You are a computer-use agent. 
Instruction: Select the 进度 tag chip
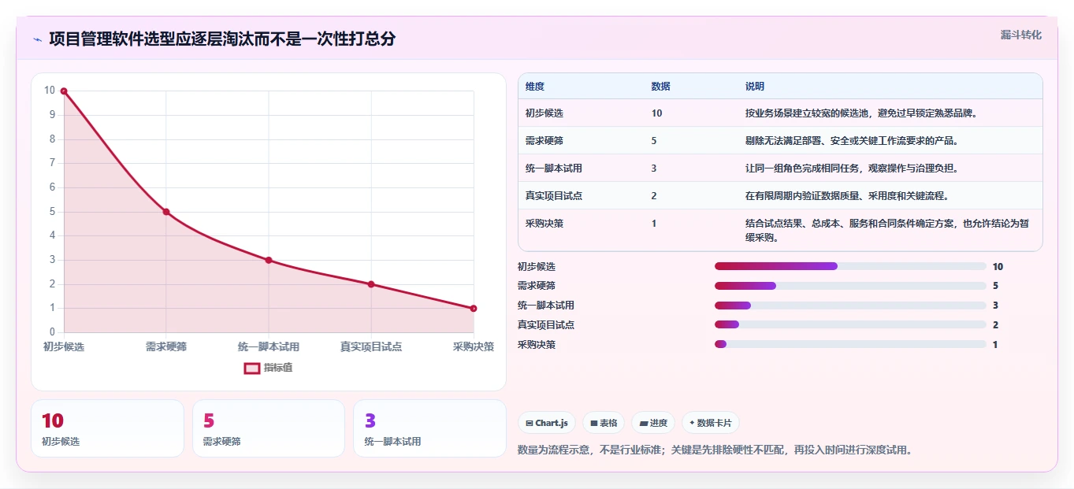[653, 423]
